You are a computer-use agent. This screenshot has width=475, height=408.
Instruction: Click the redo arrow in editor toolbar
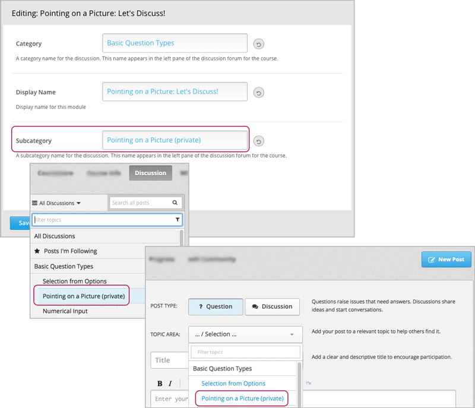point(308,384)
